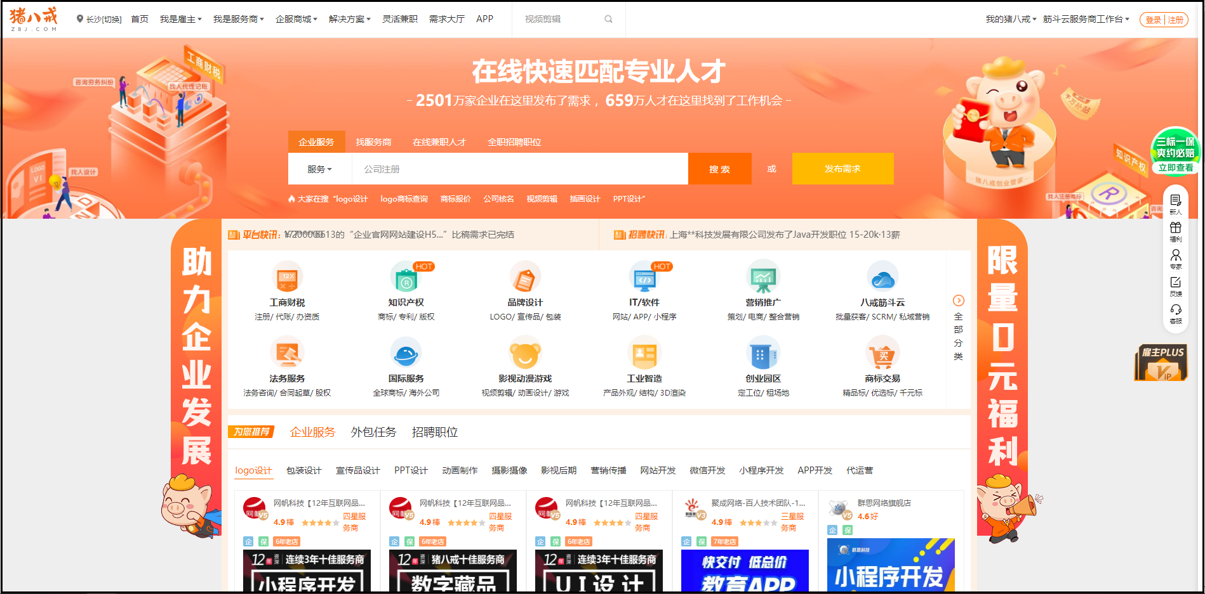Click the 小程序开发 service thumbnail by 群思网络旗舰店
Image resolution: width=1205 pixels, height=594 pixels.
pyautogui.click(x=891, y=565)
